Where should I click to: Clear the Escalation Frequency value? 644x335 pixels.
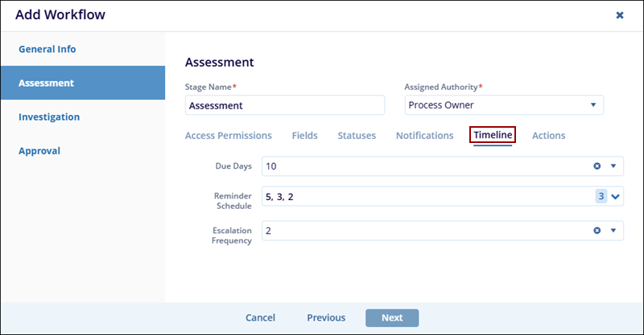pos(597,231)
